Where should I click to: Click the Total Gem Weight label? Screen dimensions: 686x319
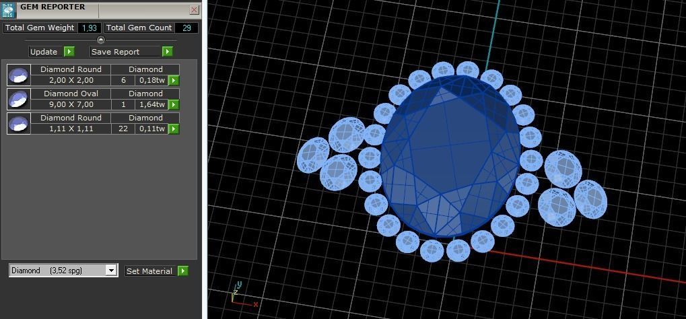tap(40, 28)
